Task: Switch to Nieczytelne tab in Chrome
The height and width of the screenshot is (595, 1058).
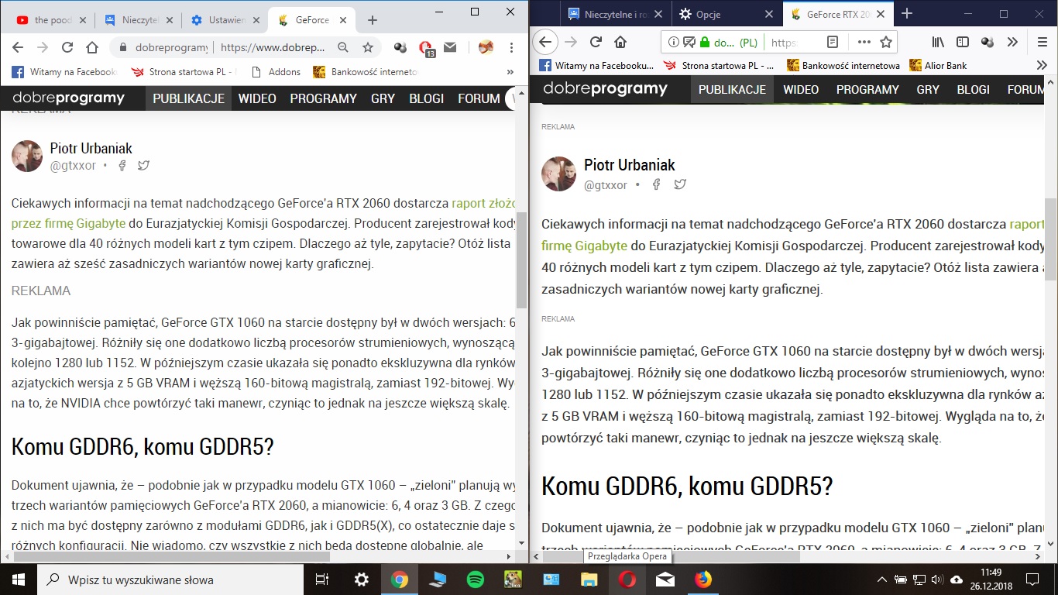Action: [x=139, y=20]
